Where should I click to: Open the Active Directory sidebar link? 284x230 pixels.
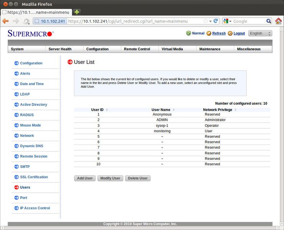click(33, 104)
